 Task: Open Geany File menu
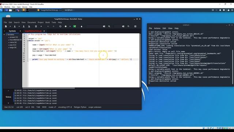[5, 22]
